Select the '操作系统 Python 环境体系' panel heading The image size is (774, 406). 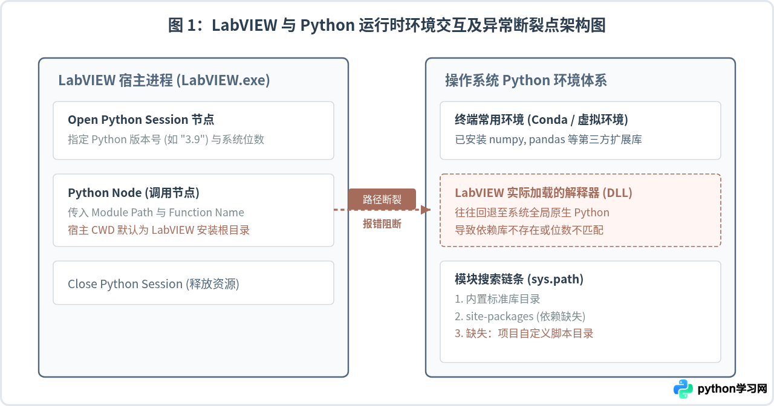(525, 80)
